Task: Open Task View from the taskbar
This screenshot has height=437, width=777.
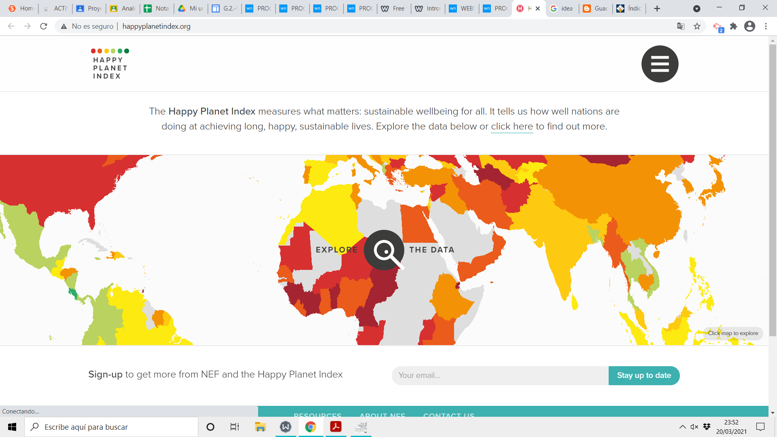Action: pyautogui.click(x=235, y=427)
